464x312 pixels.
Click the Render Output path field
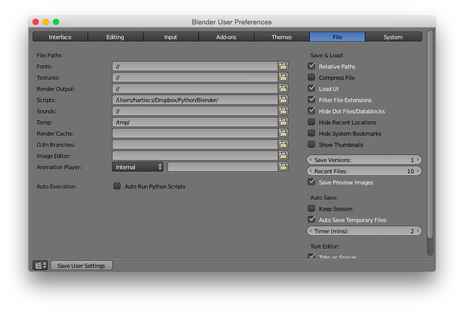[195, 88]
